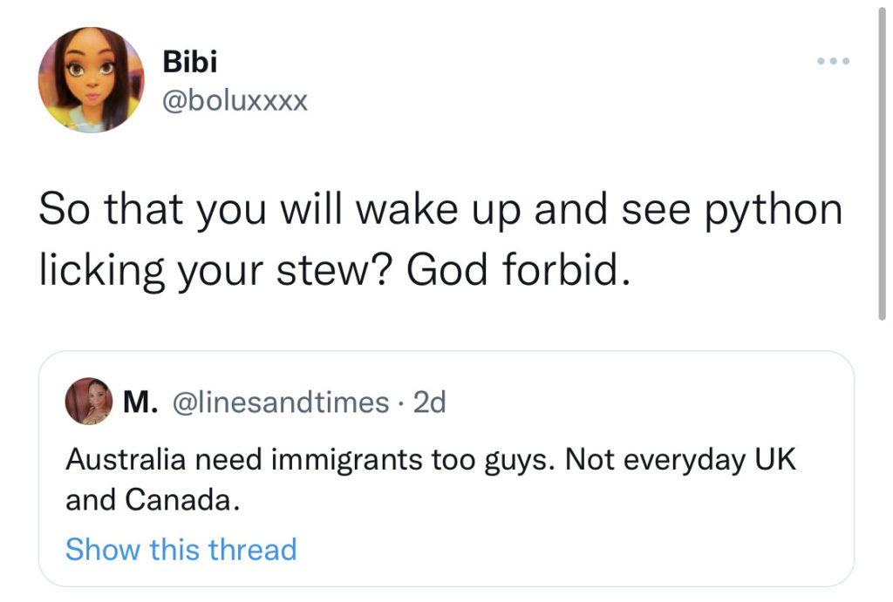Click the "and Canada." line in quoted tweet
This screenshot has width=893, height=602.
point(151,501)
